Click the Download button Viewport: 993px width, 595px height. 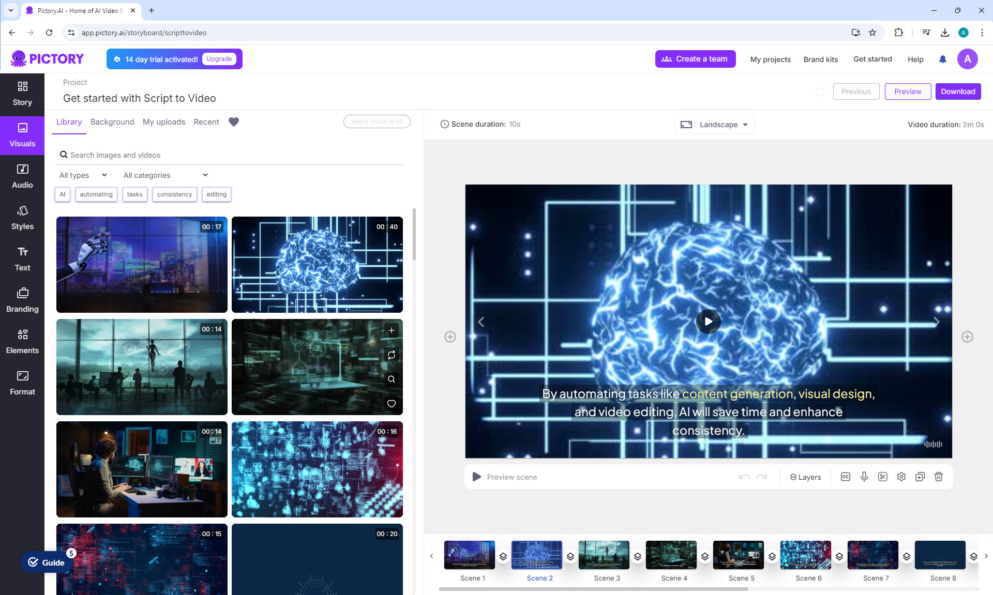tap(958, 91)
